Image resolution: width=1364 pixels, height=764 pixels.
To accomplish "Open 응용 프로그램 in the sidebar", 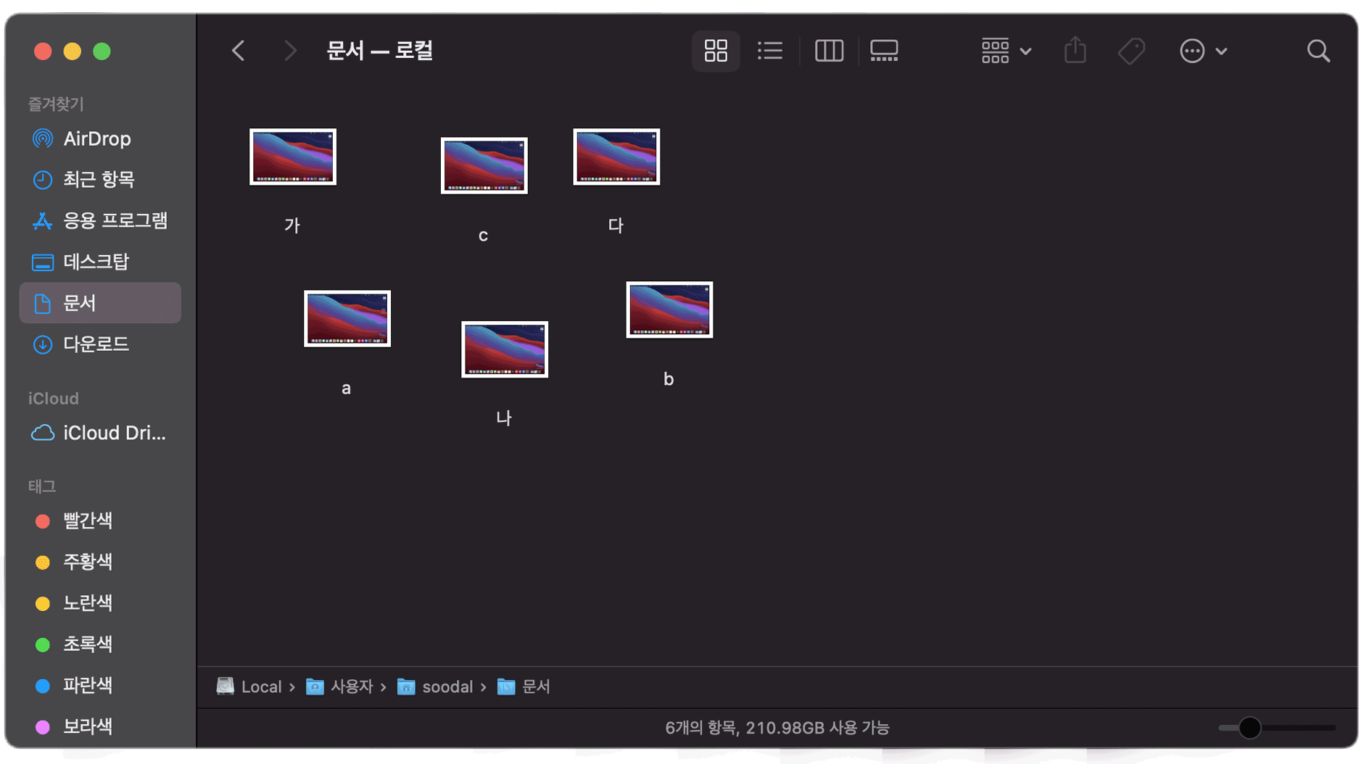I will click(x=100, y=220).
